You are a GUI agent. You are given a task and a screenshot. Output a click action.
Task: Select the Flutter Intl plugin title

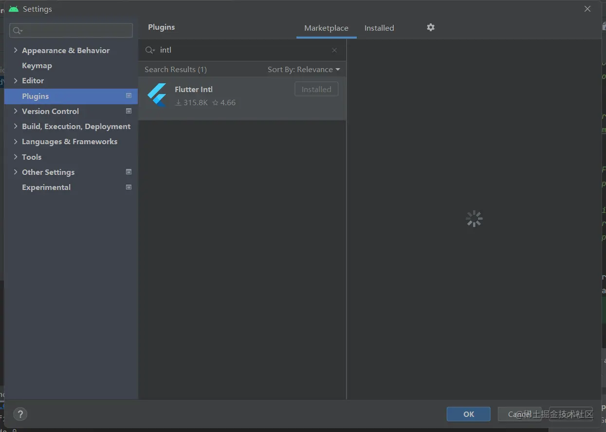point(194,89)
